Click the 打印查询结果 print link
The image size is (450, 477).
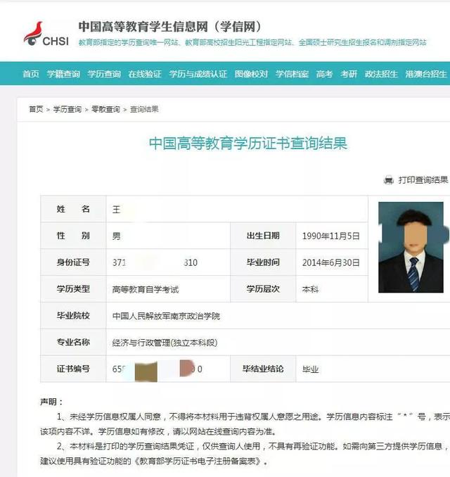[x=423, y=180]
